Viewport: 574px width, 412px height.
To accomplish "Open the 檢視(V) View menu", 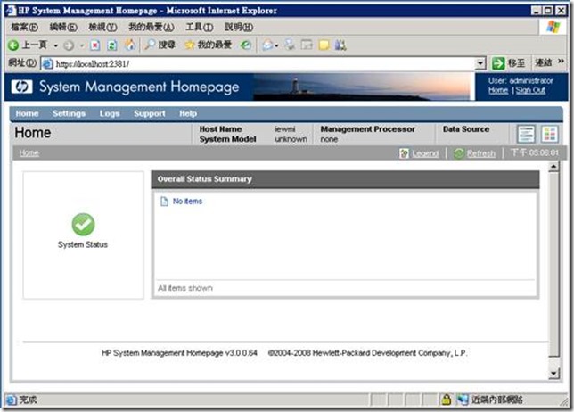I will tap(102, 27).
